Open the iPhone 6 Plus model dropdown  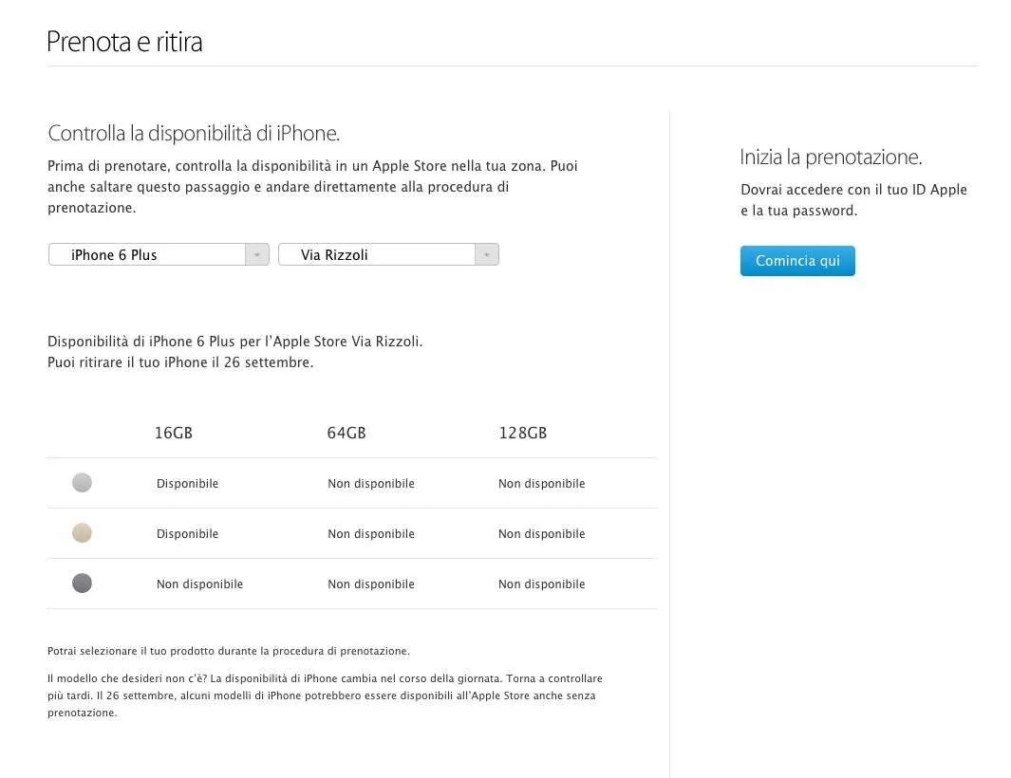coord(159,254)
